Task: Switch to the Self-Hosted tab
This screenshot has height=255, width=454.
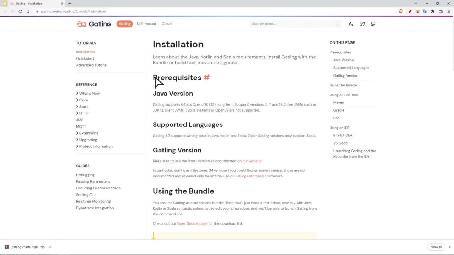Action: pyautogui.click(x=146, y=24)
